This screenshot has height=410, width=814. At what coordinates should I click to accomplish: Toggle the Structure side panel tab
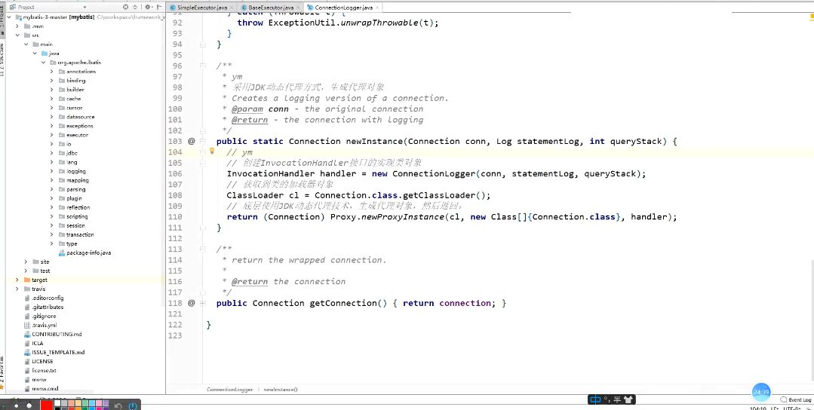[x=2, y=57]
